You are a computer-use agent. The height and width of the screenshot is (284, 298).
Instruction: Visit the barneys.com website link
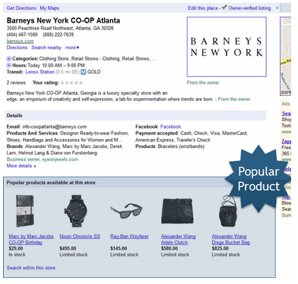click(x=20, y=41)
